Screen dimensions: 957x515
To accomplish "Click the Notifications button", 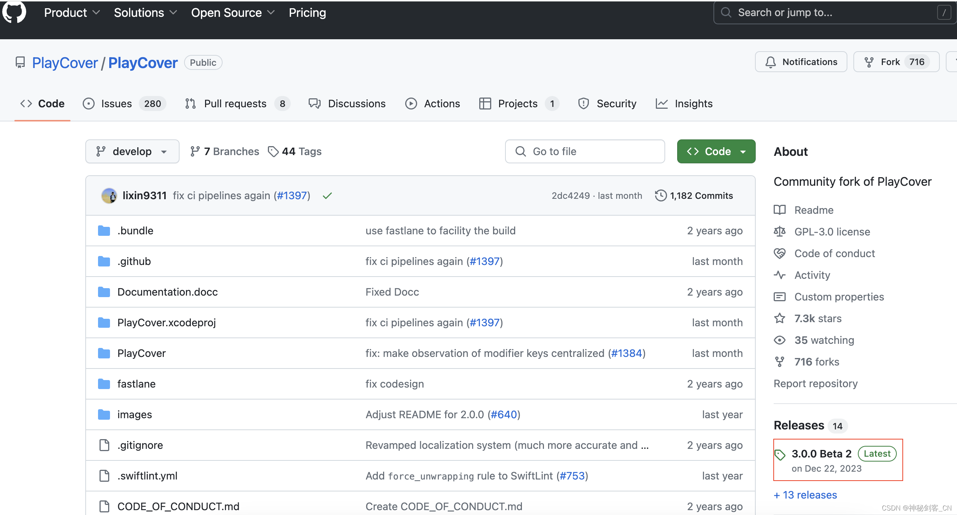I will [x=801, y=62].
